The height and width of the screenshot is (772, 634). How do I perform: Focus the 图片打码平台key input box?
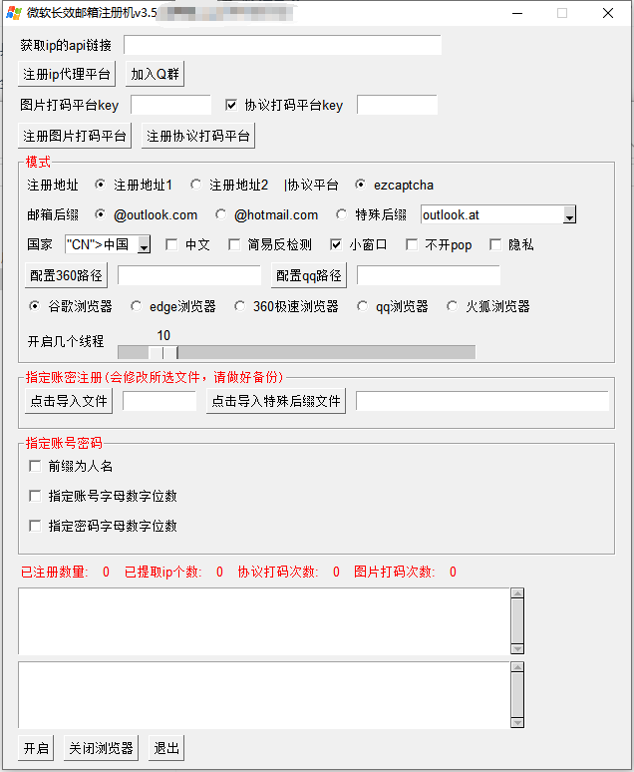click(x=170, y=105)
